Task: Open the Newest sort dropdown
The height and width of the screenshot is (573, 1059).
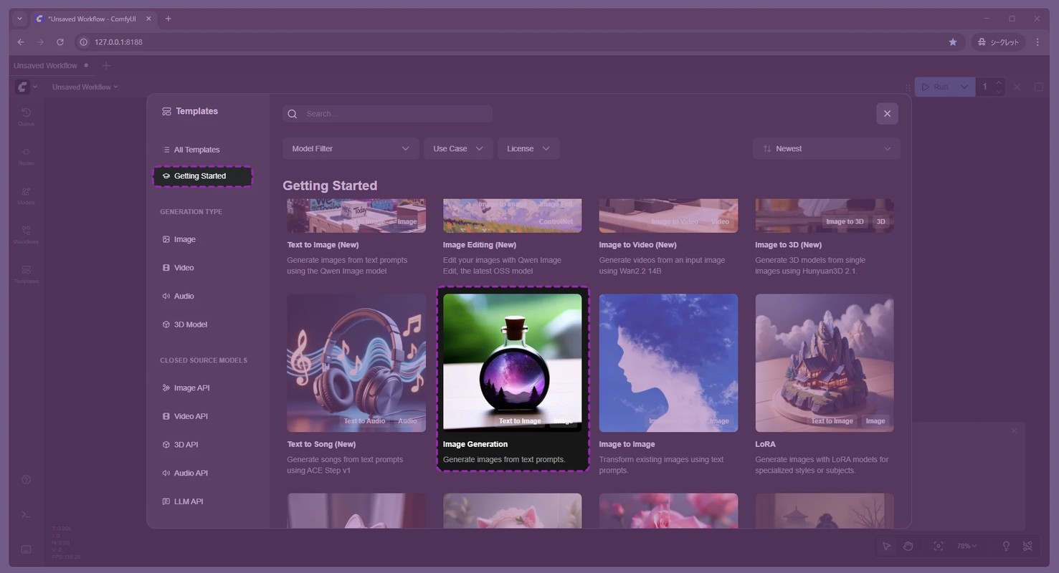Action: pos(826,148)
